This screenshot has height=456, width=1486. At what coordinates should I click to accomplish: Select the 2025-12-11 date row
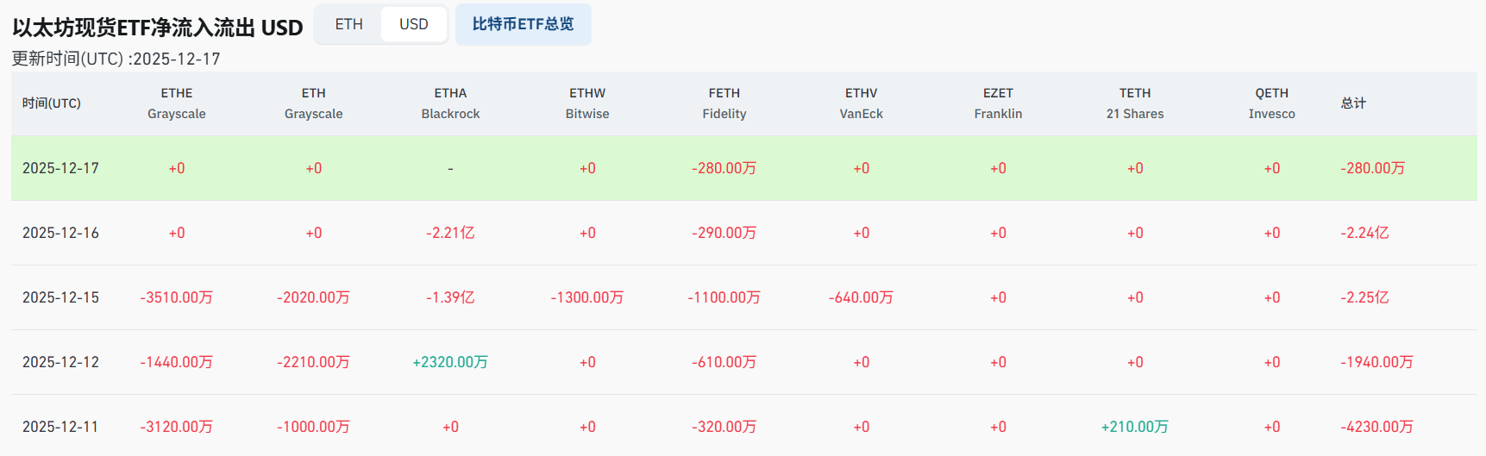[x=60, y=427]
